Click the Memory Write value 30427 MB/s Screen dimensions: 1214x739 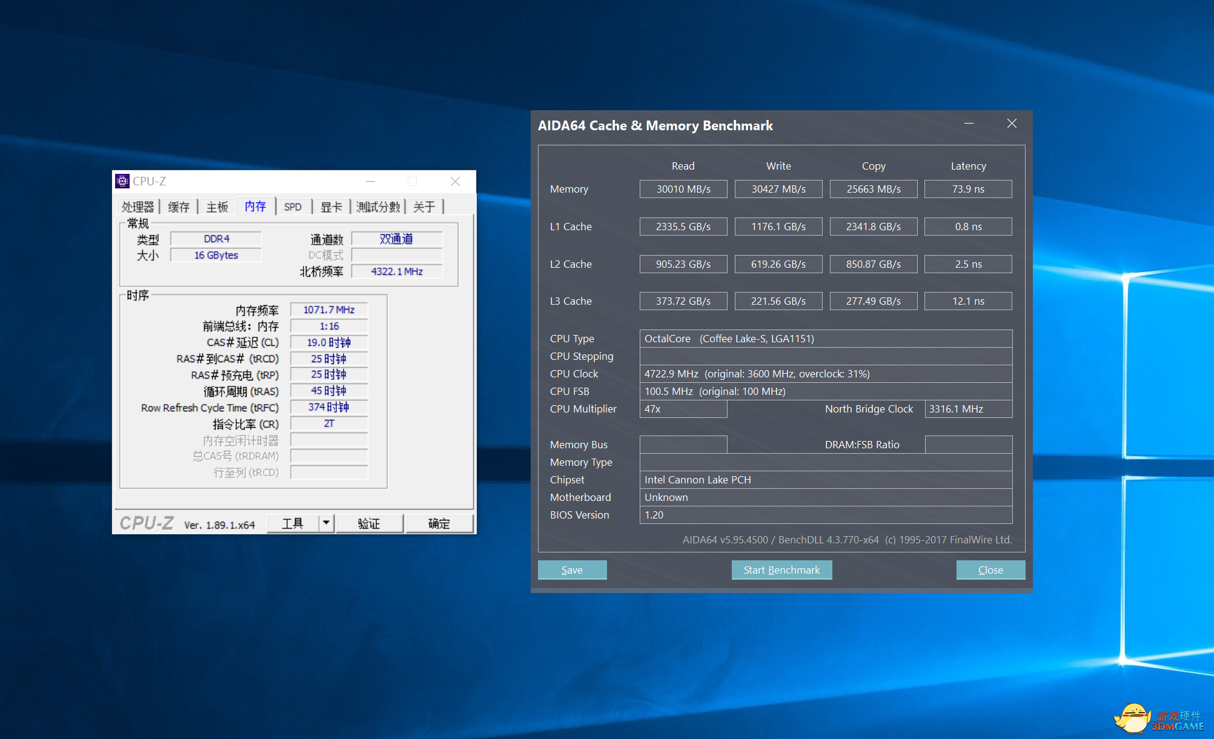tap(778, 189)
